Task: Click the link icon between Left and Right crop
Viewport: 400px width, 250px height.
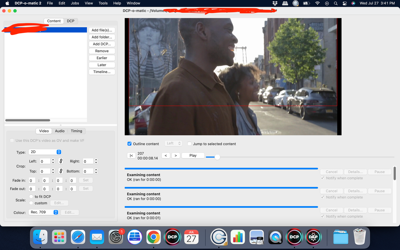Action: [61, 161]
